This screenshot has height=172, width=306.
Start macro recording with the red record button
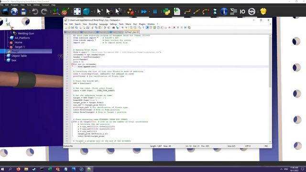(174, 28)
